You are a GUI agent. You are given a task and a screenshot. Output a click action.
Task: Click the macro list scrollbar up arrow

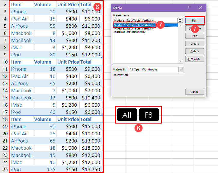click(x=180, y=26)
